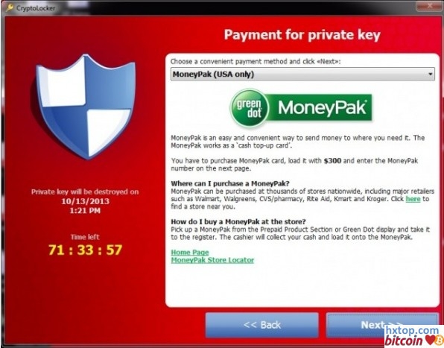
Task: Click the blue and white shield logo
Action: tap(85, 106)
